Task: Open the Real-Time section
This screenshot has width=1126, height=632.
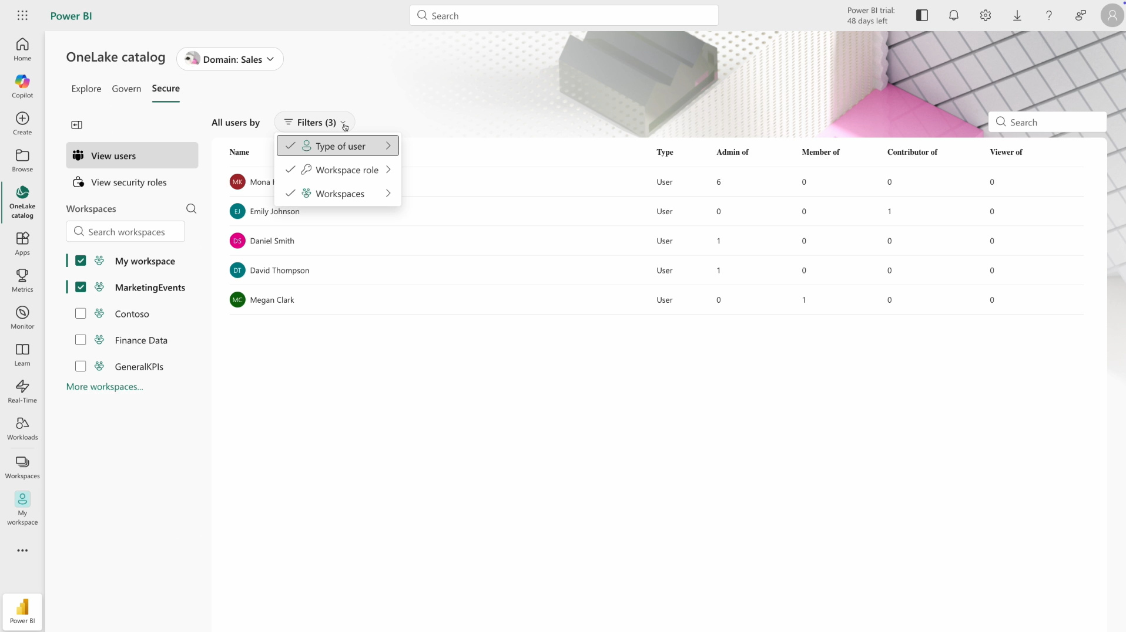Action: point(22,390)
